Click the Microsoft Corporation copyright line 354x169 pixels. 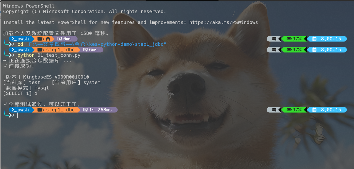pos(85,11)
